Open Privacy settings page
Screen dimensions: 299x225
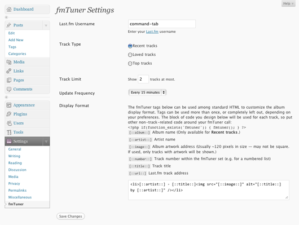click(x=14, y=184)
